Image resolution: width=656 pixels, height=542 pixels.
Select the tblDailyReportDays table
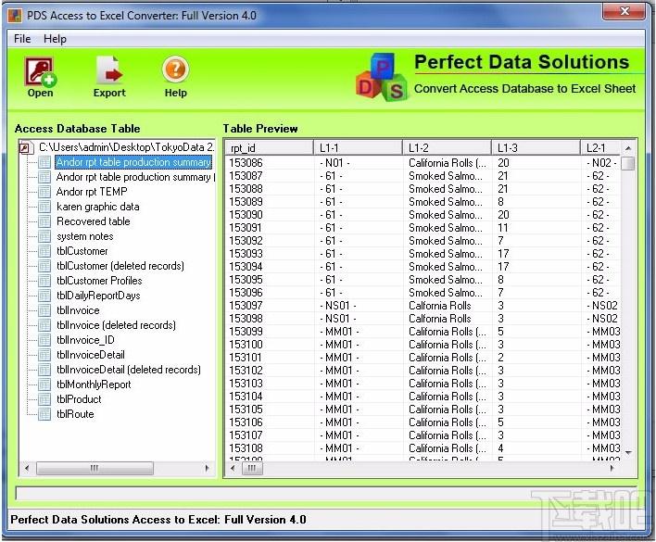pos(98,296)
